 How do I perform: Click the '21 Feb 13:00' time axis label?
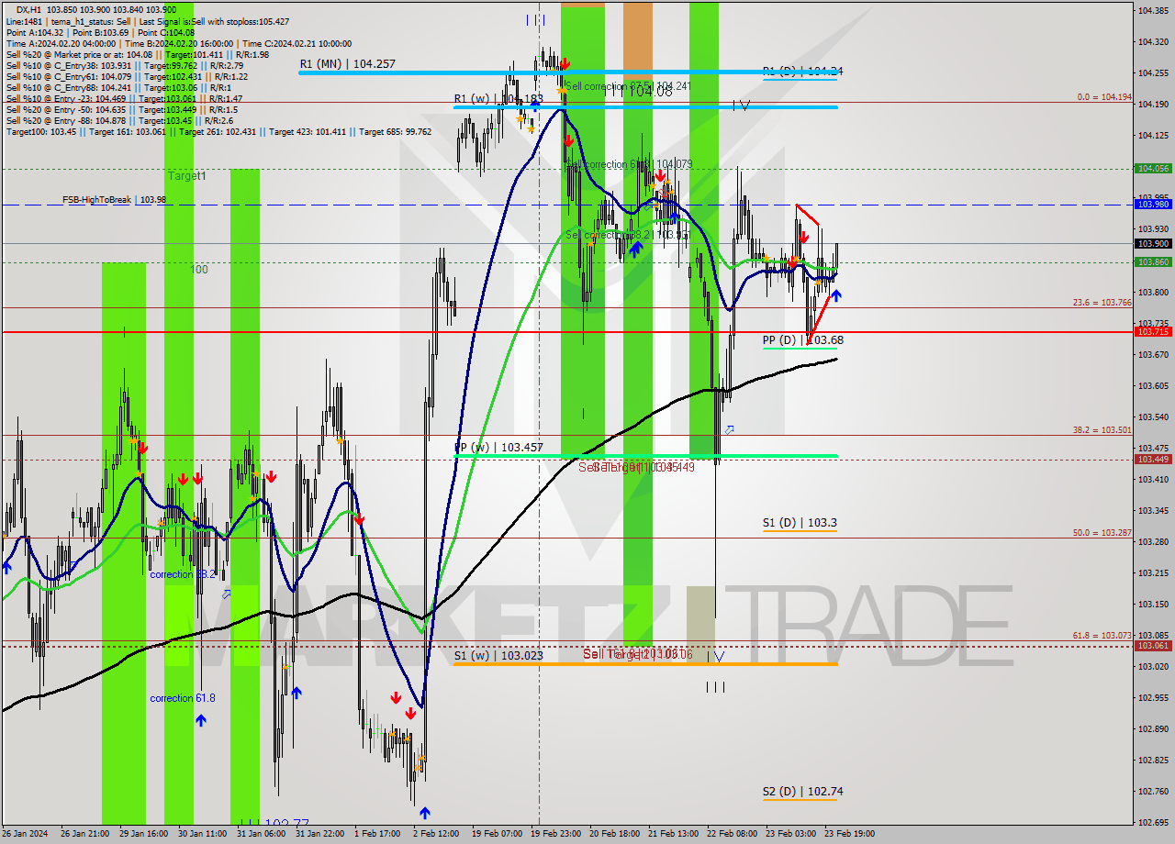(x=673, y=834)
